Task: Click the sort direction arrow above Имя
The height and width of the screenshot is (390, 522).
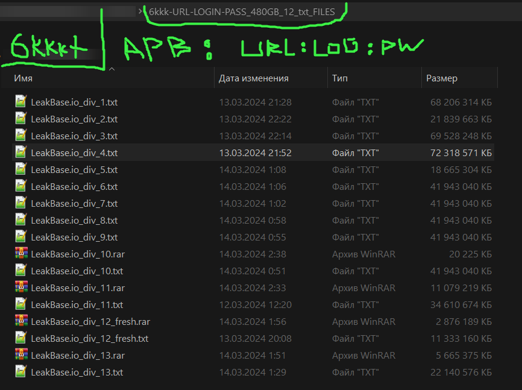Action: tap(112, 69)
